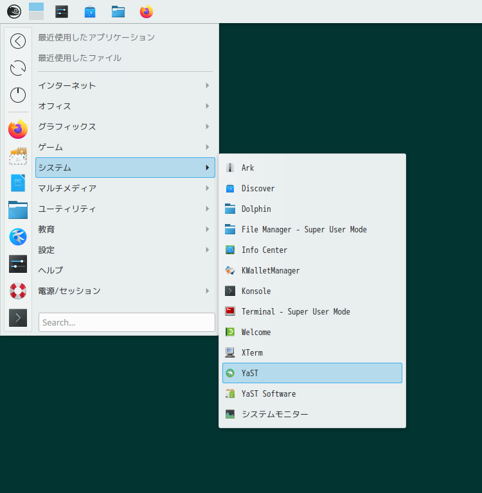Open the ヘルプ menu entry

coord(125,270)
